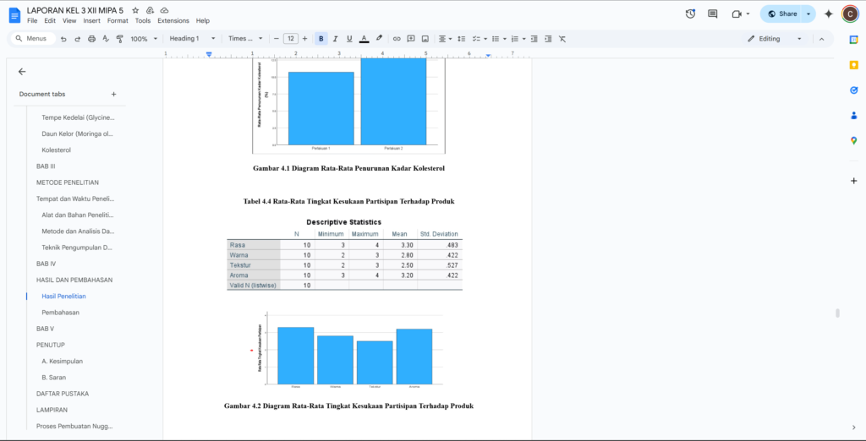Insert a link with the link icon
The image size is (866, 441).
click(397, 39)
